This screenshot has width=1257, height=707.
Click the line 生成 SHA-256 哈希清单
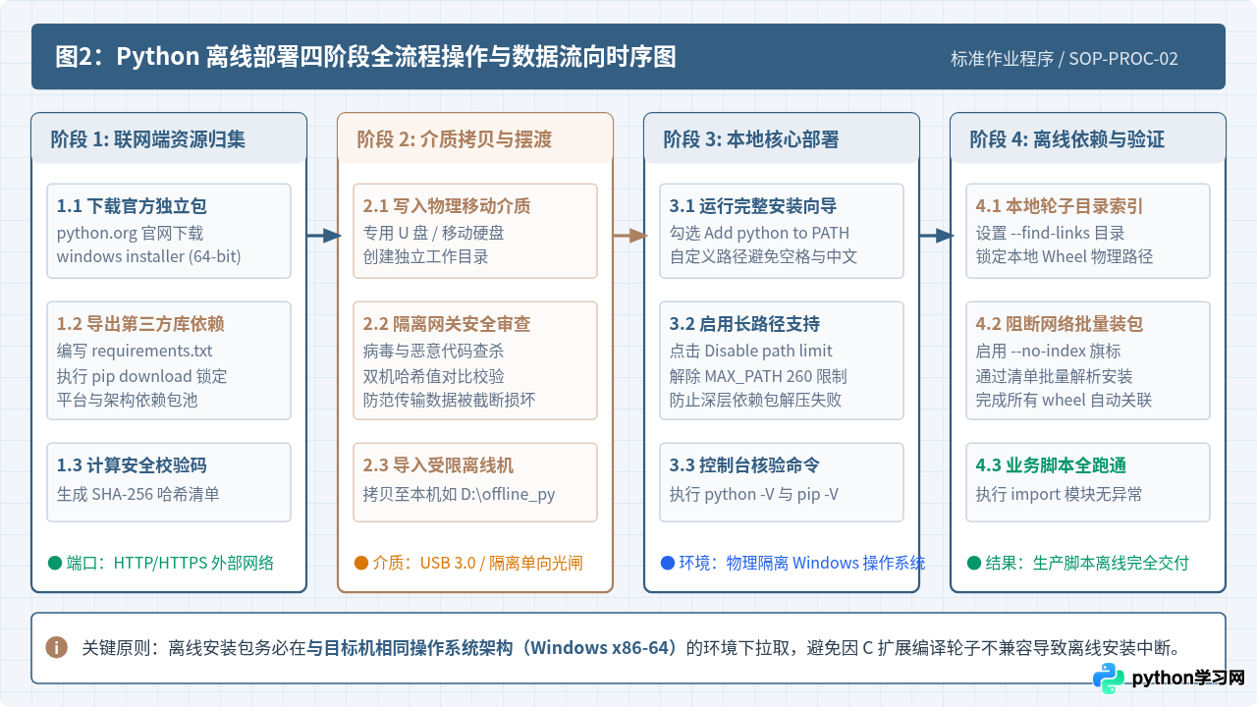click(x=137, y=494)
